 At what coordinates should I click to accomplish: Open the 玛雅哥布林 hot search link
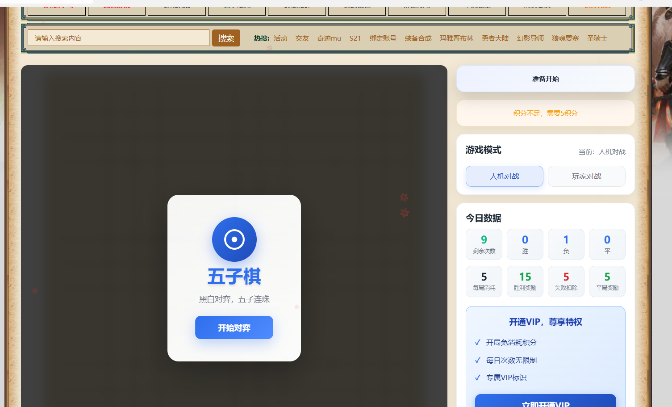pyautogui.click(x=457, y=38)
